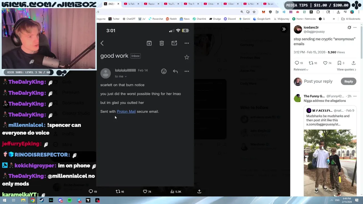Image resolution: width=363 pixels, height=204 pixels.
Task: Open the Reddit bookmark
Action: tap(171, 19)
